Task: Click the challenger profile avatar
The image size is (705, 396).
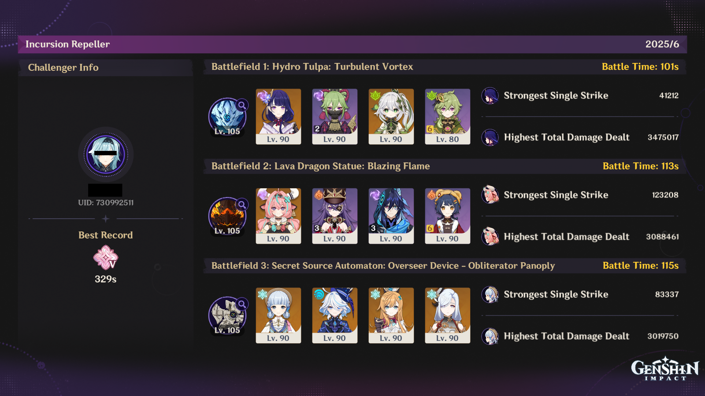Action: [106, 154]
